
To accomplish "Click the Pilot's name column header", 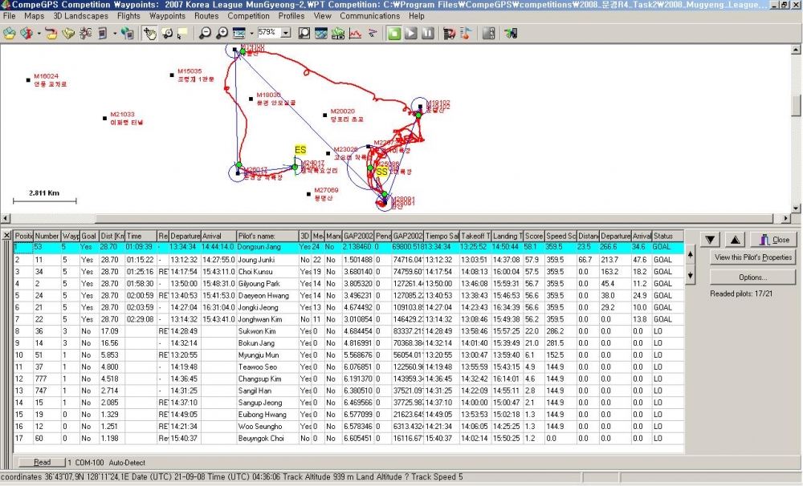I will (267, 236).
